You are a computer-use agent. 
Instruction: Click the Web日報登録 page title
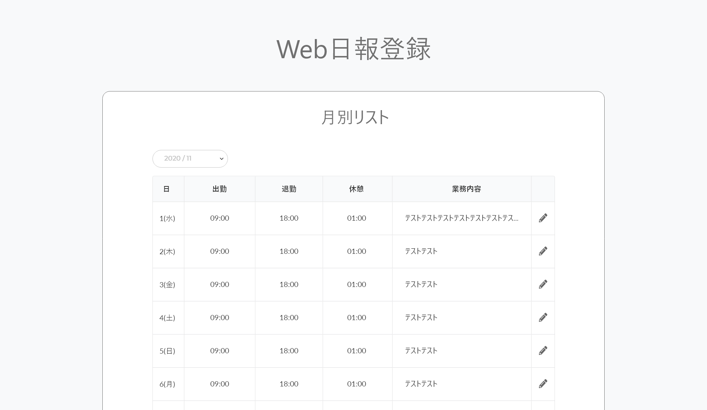click(x=353, y=49)
